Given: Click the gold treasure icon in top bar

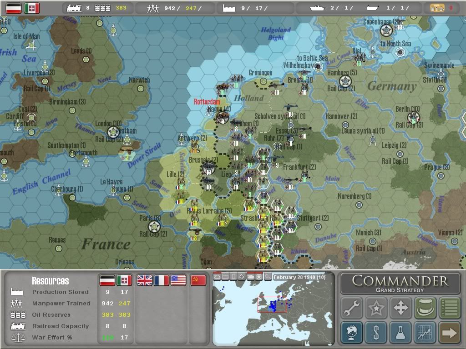Looking at the screenshot, I should pos(437,8).
